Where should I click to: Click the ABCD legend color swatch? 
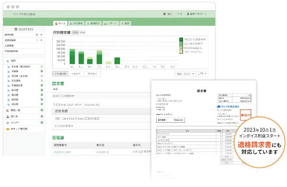(181, 39)
